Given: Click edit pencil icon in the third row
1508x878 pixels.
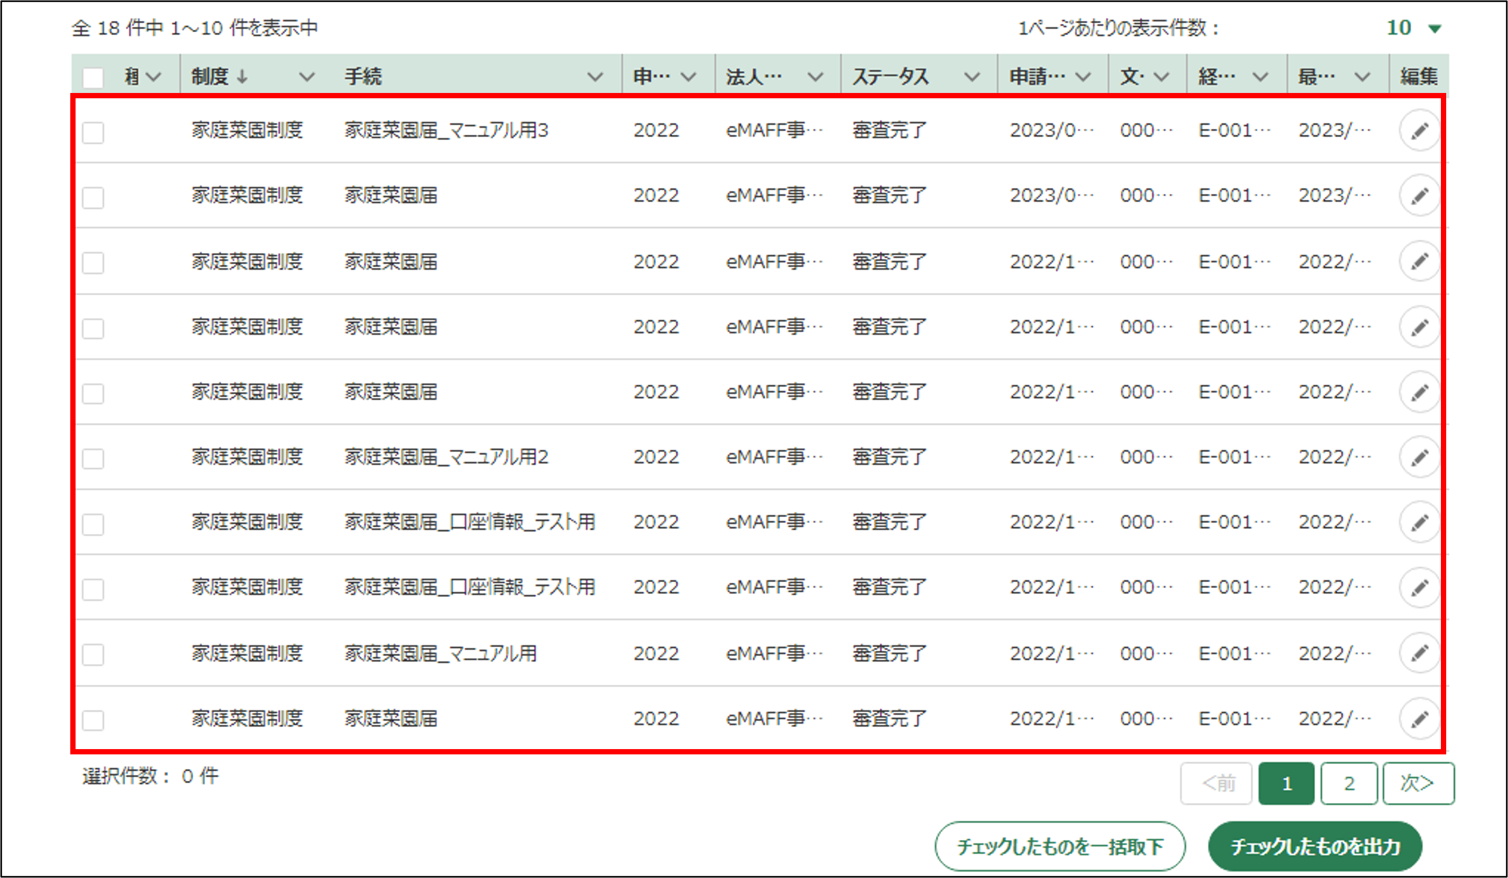Looking at the screenshot, I should tap(1419, 261).
